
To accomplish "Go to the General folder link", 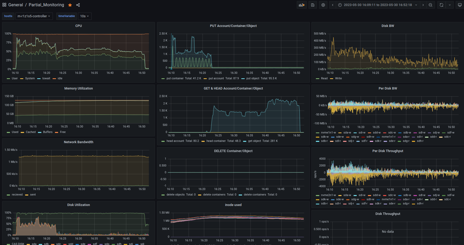I will tap(16, 5).
